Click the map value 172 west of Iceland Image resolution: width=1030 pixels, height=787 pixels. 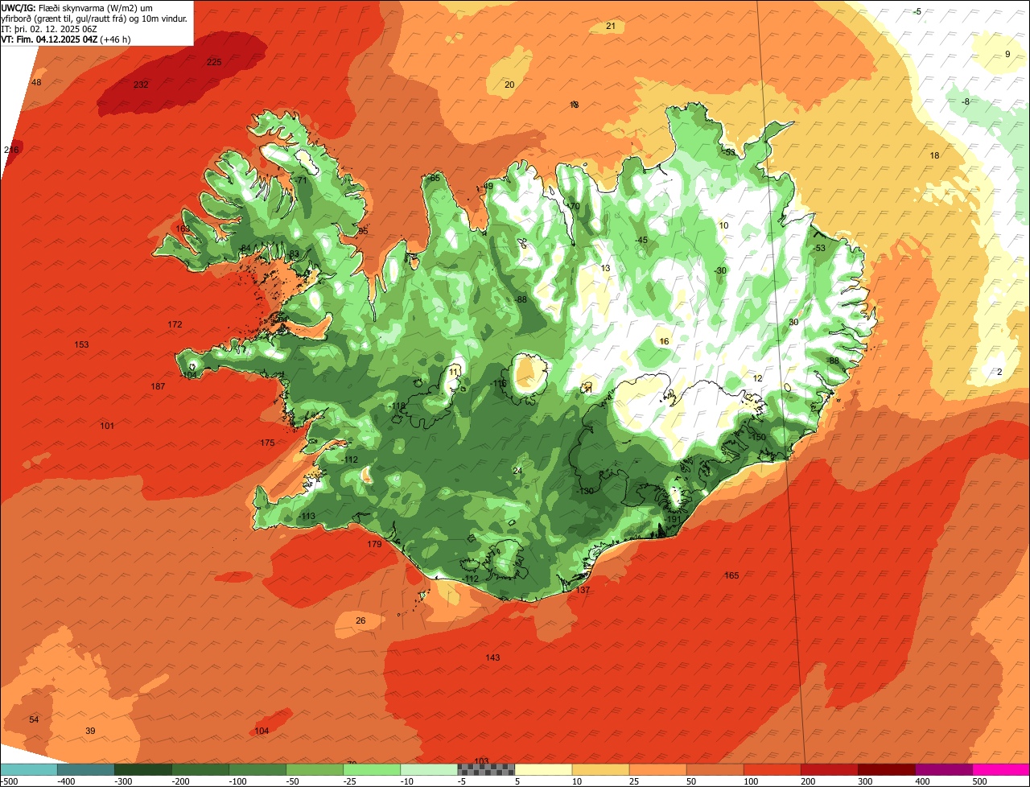pos(175,324)
